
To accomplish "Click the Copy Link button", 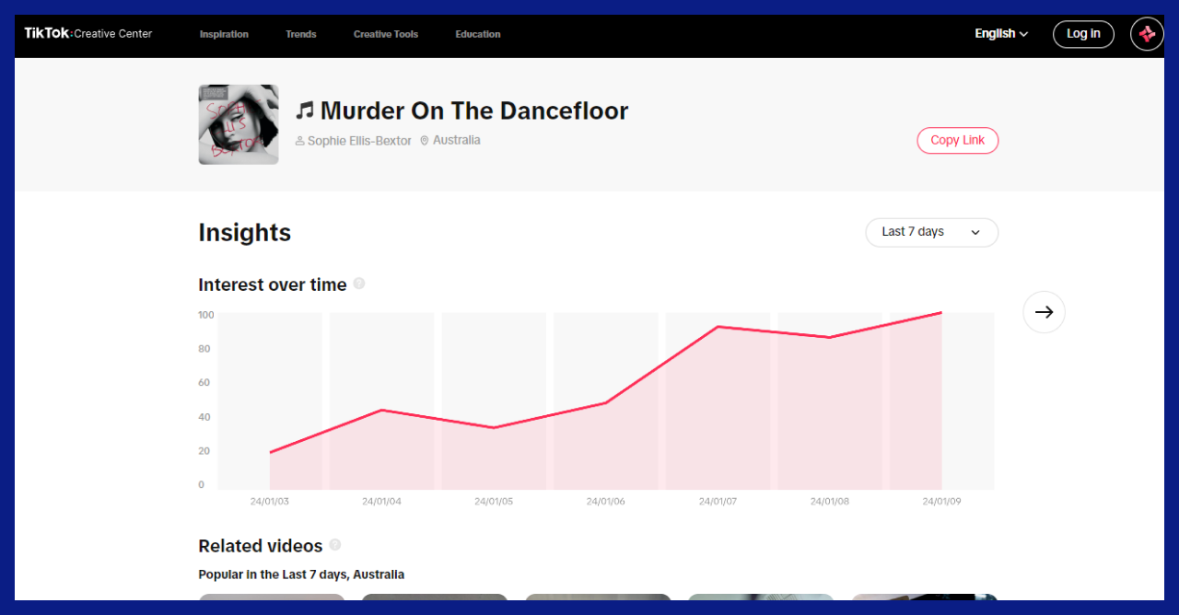I will tap(958, 141).
